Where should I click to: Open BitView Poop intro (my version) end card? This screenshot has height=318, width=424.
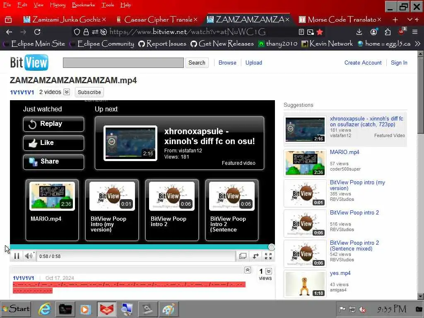point(112,210)
